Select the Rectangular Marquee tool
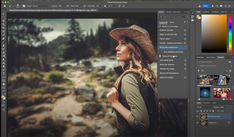The width and height of the screenshot is (234, 137). [3, 17]
